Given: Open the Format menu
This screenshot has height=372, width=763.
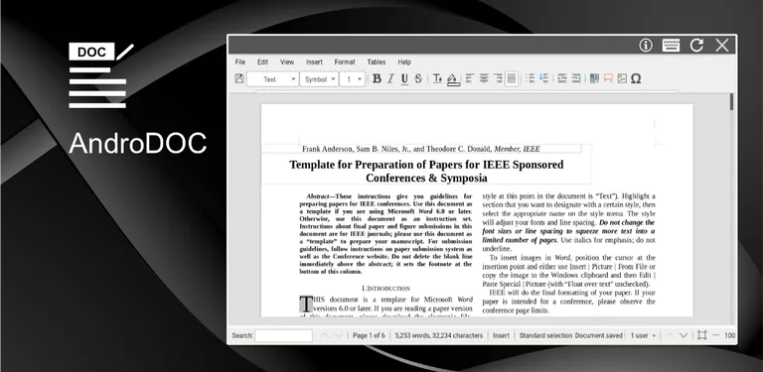Looking at the screenshot, I should 345,62.
